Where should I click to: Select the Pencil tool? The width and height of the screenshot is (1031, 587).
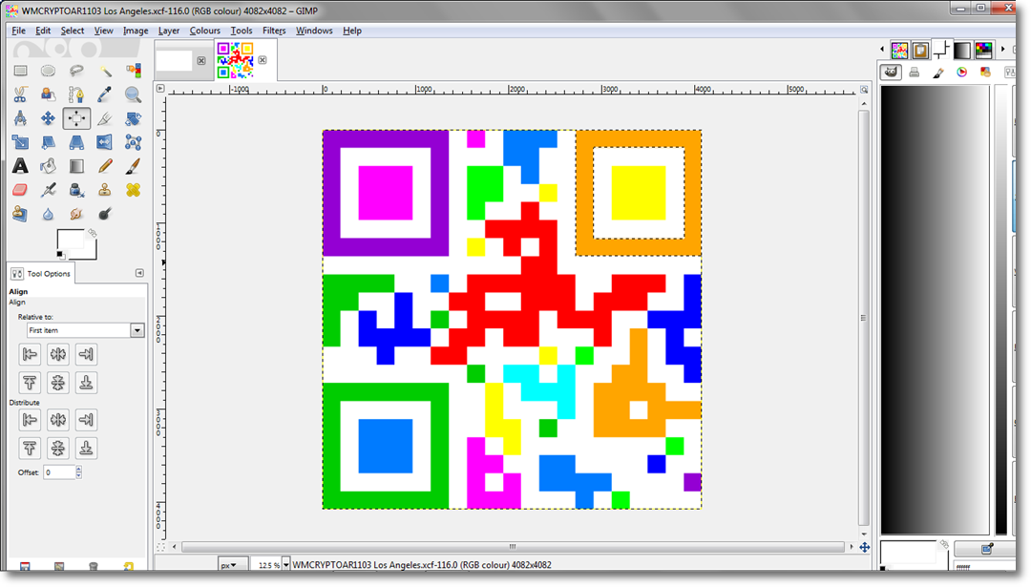coord(105,166)
